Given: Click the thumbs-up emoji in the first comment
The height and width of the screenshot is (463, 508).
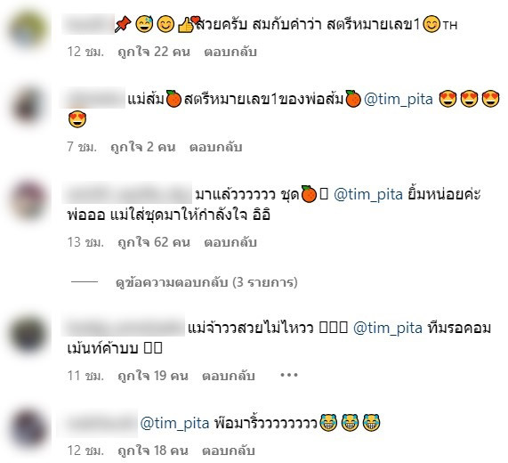Looking at the screenshot, I should pos(186,25).
